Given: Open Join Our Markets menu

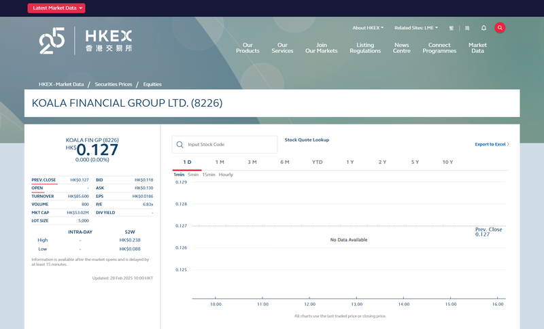Looking at the screenshot, I should tap(321, 48).
